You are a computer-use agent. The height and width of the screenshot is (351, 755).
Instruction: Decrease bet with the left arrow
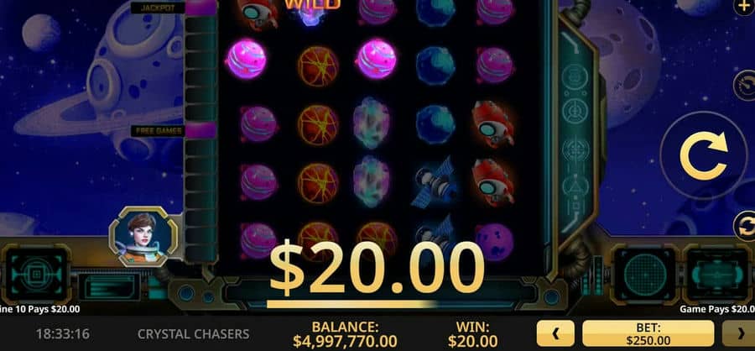(x=555, y=333)
